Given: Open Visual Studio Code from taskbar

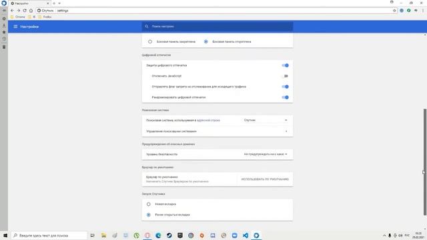Looking at the screenshot, I should (x=246, y=235).
